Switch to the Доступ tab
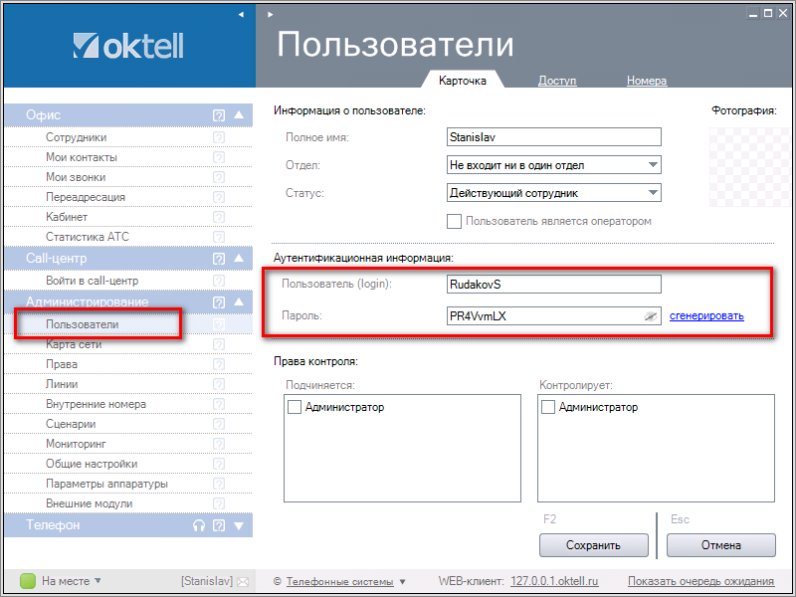Viewport: 796px width, 597px height. tap(557, 81)
